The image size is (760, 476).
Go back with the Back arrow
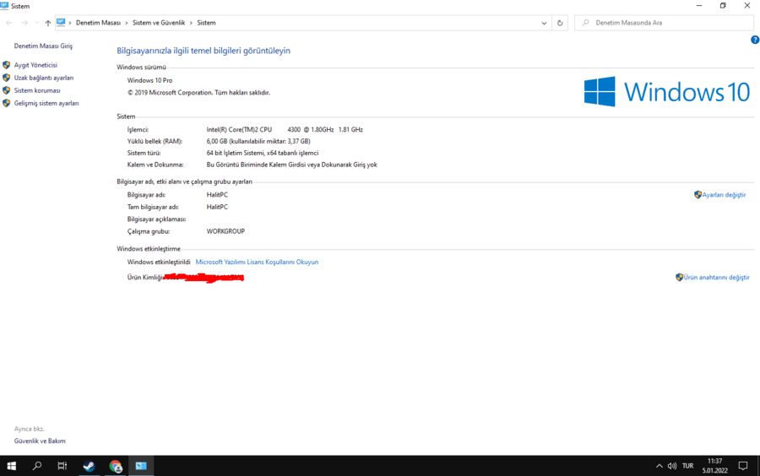[x=9, y=23]
